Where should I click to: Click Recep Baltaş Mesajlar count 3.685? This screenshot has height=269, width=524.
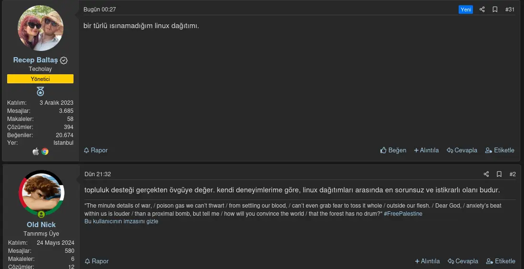pos(66,110)
